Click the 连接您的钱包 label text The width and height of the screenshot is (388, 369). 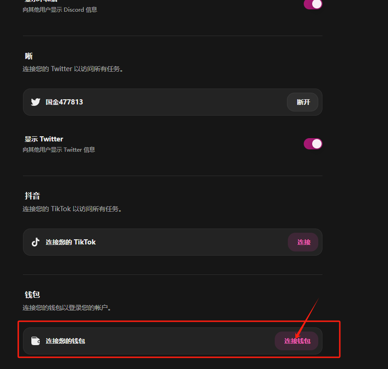click(x=66, y=341)
